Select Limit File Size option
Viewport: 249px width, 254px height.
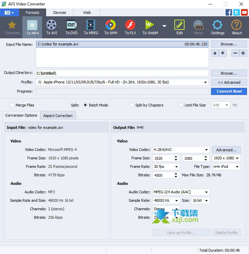click(181, 105)
